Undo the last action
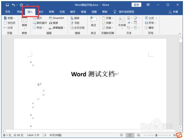The width and height of the screenshot is (184, 139). 13,5
